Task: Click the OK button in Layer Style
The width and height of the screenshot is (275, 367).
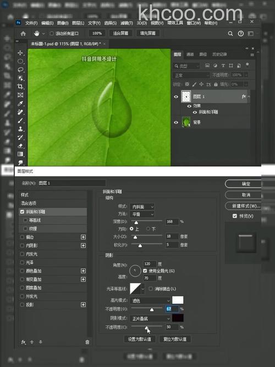Action: click(x=243, y=184)
